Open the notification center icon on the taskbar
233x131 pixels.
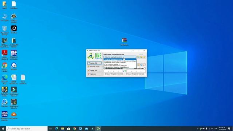tap(229, 128)
